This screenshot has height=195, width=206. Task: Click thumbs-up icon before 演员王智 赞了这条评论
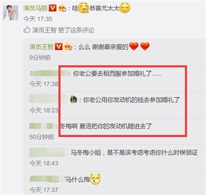coord(27,30)
